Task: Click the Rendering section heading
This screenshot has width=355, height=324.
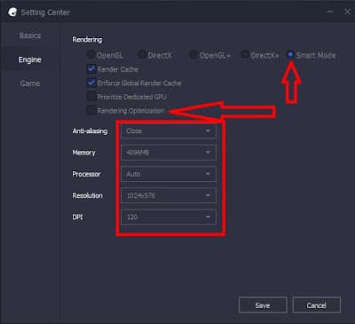Action: (x=87, y=40)
